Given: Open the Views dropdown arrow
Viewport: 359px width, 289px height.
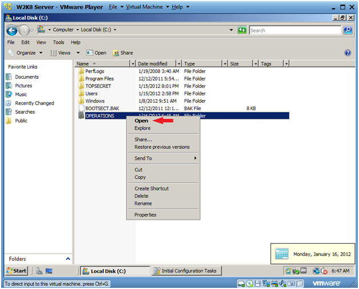Looking at the screenshot, I should [x=78, y=53].
